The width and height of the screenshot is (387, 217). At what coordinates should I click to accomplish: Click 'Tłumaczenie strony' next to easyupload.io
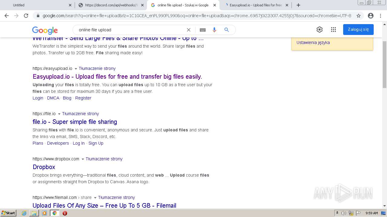[97, 68]
